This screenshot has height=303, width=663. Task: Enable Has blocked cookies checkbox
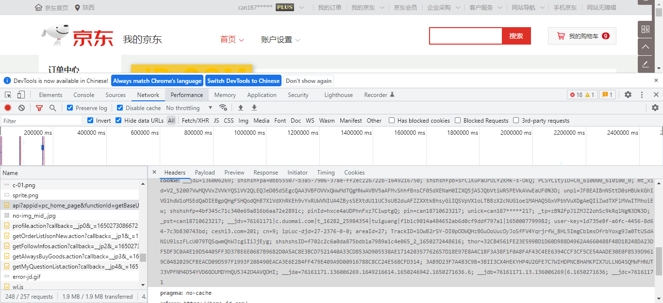[x=392, y=120]
